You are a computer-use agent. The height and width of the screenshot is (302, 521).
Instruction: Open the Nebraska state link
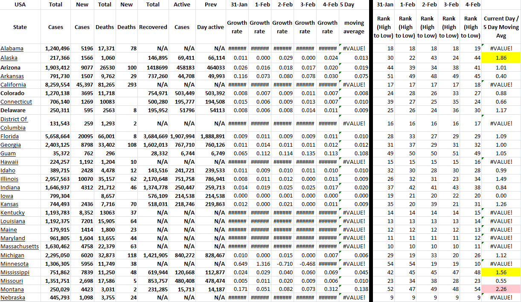13,298
